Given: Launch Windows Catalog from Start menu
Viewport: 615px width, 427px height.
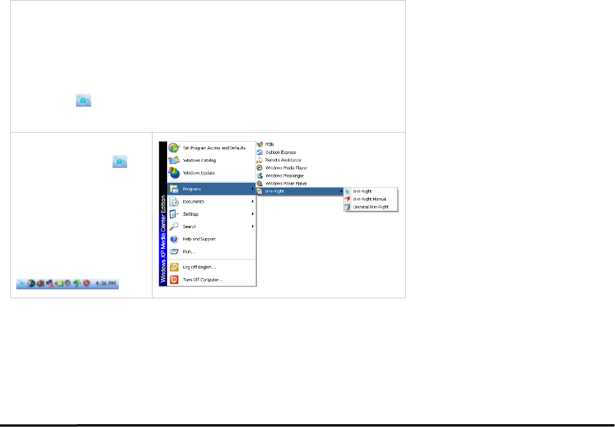Looking at the screenshot, I should coord(212,161).
